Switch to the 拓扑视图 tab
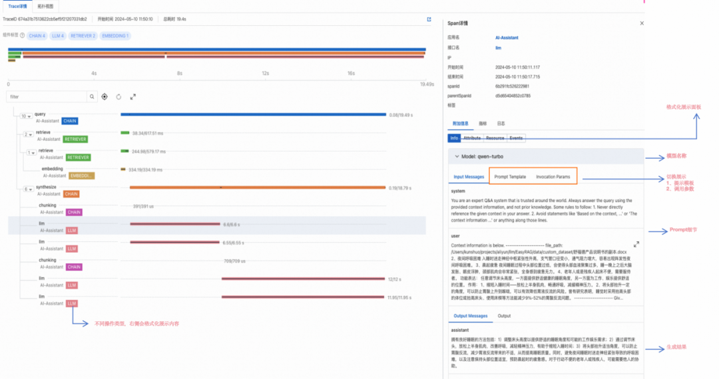Screen dimensions: 719x379 (x=47, y=5)
